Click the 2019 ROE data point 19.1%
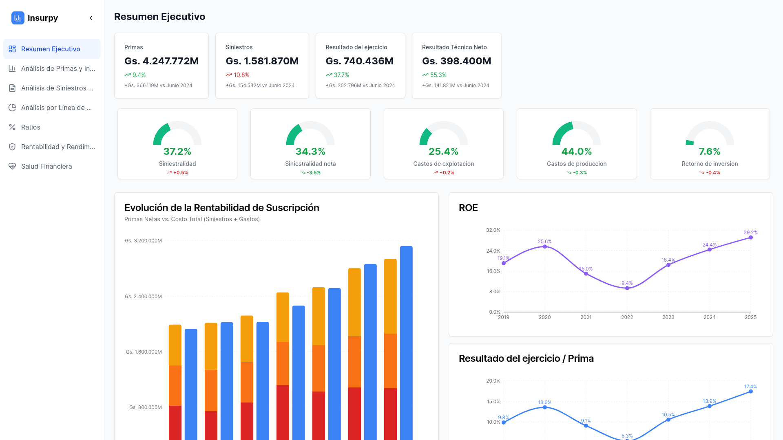The image size is (783, 440). tap(504, 263)
